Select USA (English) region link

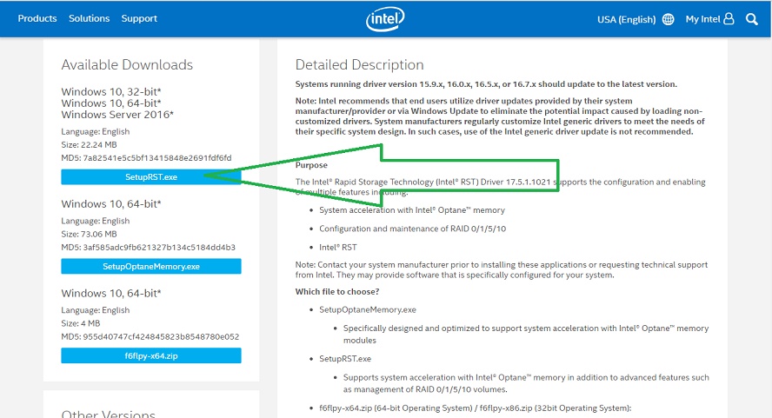pyautogui.click(x=626, y=19)
